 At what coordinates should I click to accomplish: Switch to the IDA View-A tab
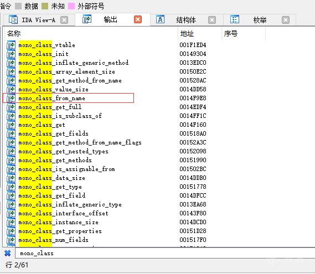click(38, 20)
